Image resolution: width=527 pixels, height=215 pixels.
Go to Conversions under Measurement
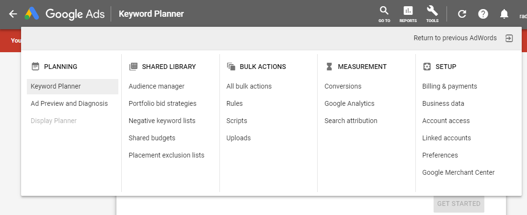coord(343,86)
